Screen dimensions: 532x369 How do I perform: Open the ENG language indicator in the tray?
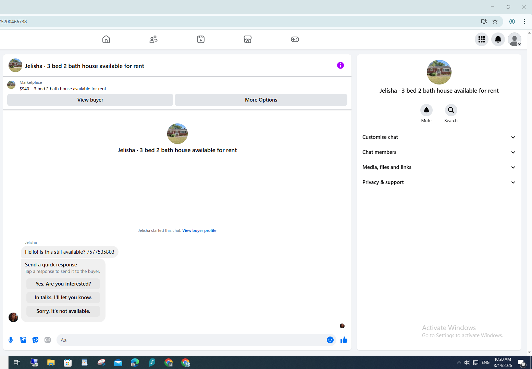tap(485, 363)
